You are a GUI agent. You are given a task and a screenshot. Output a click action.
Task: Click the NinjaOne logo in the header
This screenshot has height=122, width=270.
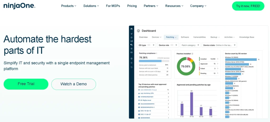tap(19, 6)
